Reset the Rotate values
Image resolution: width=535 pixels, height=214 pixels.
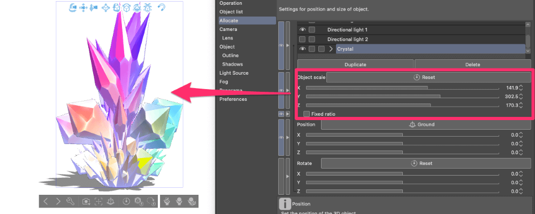(x=426, y=163)
